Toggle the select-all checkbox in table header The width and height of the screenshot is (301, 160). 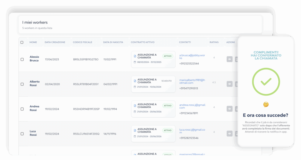coord(22,42)
